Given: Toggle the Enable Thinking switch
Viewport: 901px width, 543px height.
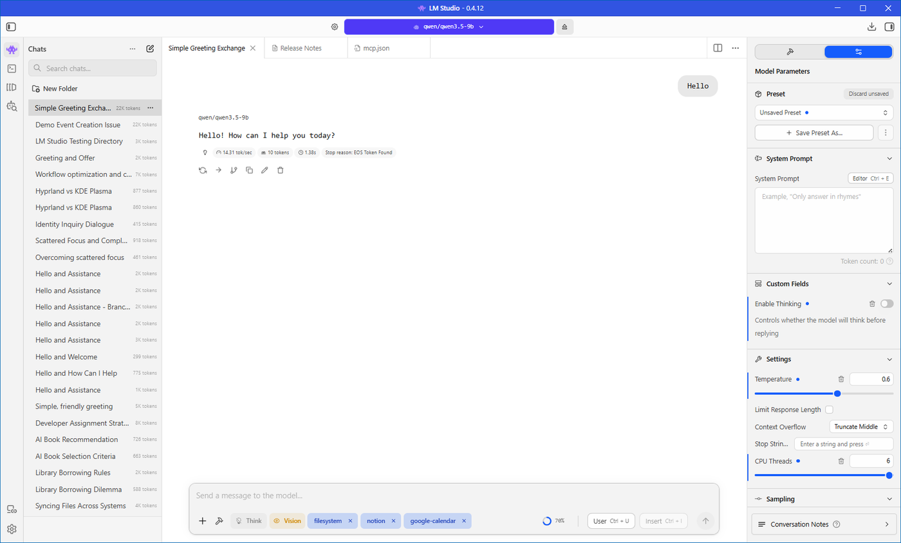Looking at the screenshot, I should click(x=887, y=304).
